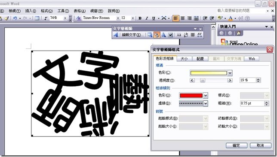
Task: Click the 編輯文字 button
Action: [132, 35]
